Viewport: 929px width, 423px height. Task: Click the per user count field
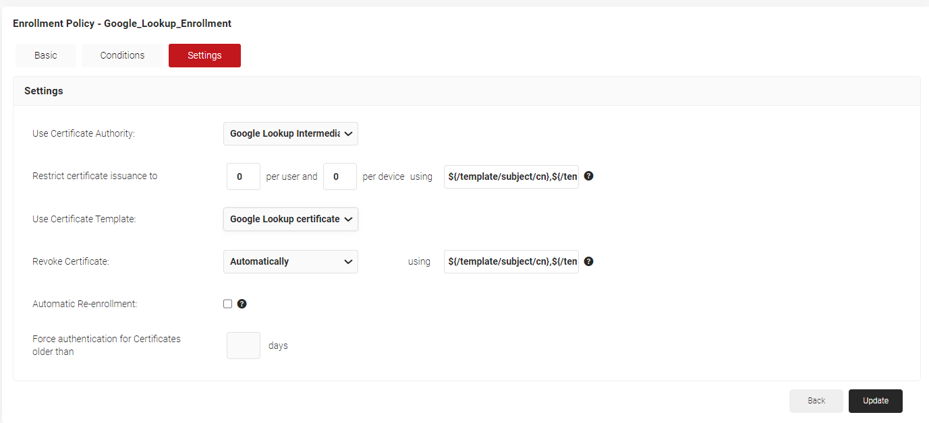tap(244, 176)
